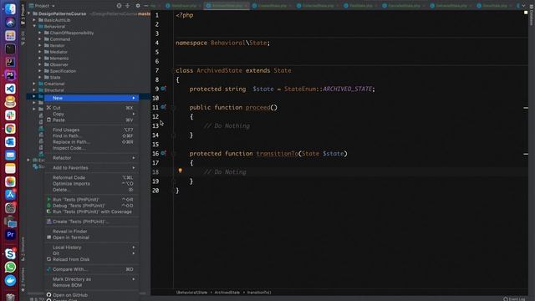Select Reload from Disk

tap(91, 259)
